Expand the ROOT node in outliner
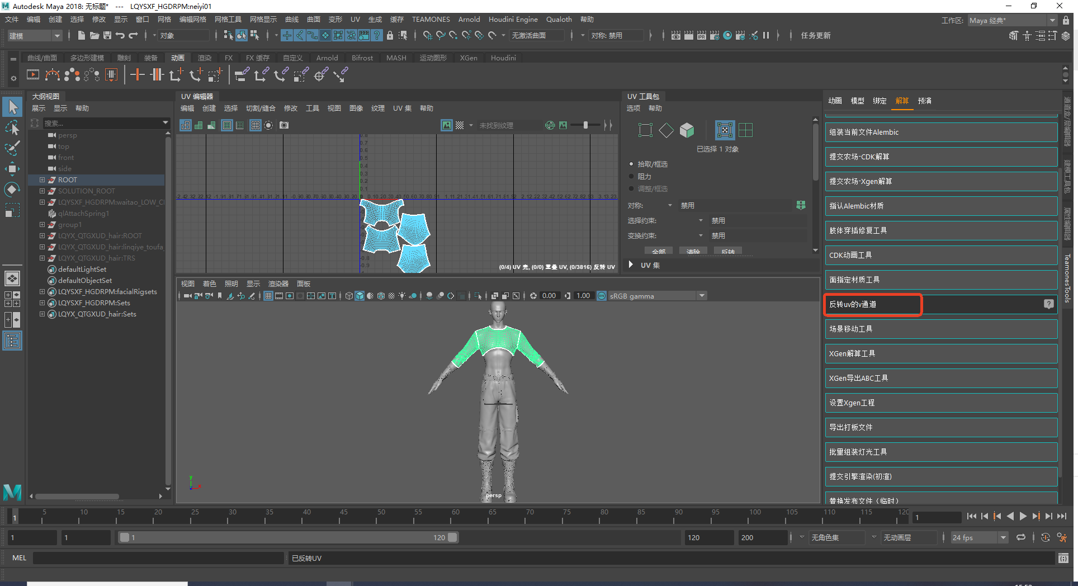The image size is (1078, 586). (x=42, y=179)
